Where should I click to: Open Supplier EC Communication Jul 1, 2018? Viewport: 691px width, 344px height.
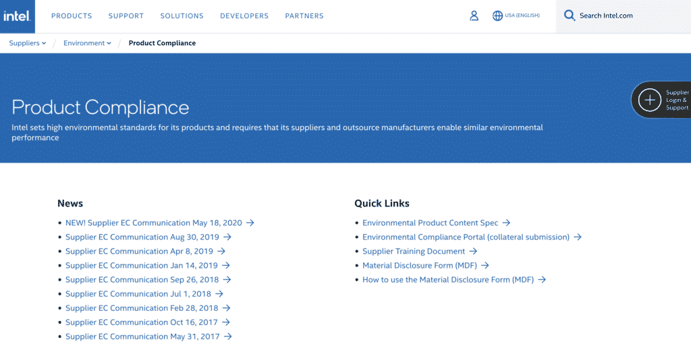point(138,293)
